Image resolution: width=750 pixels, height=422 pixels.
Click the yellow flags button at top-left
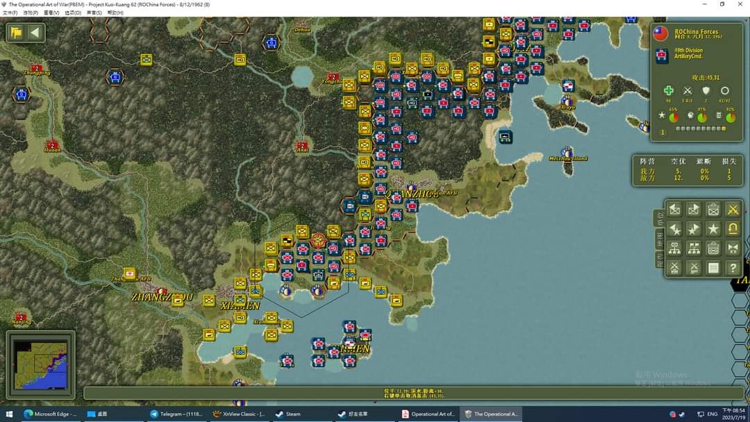tap(16, 33)
